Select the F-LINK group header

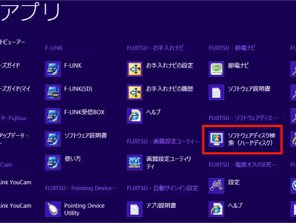54,48
